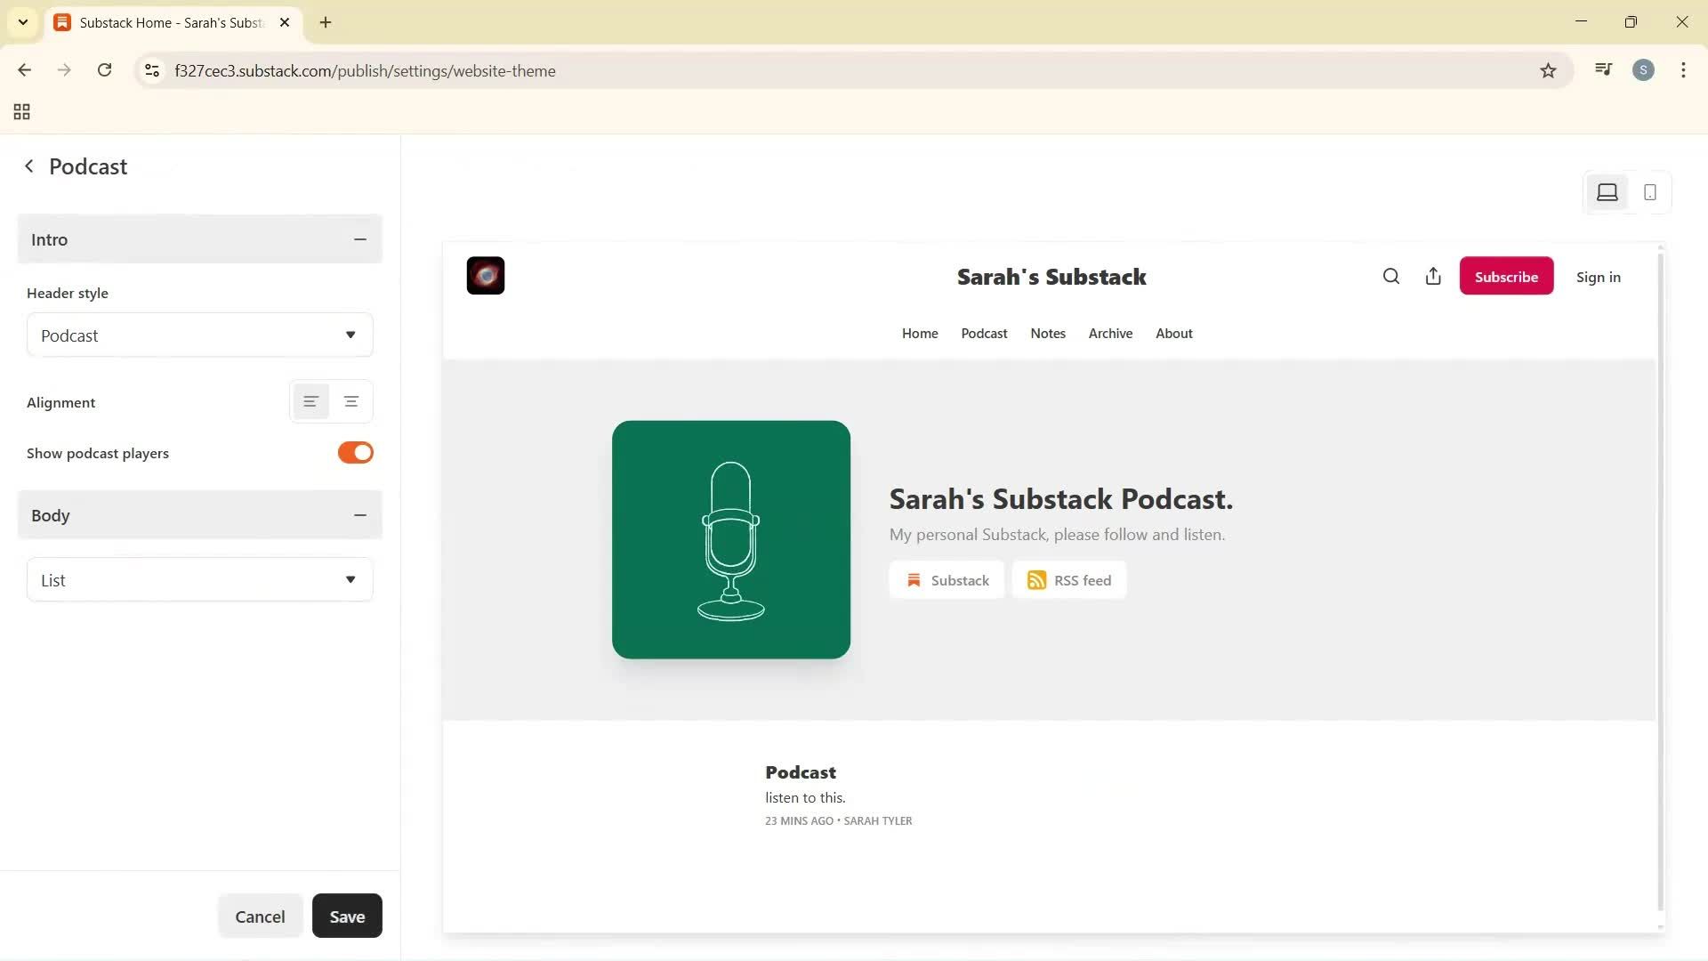Disable Show podcast players toggle

(x=355, y=453)
